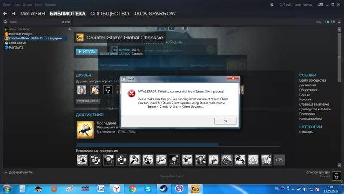344x194 pixels.
Task: Close the Error dialog with the X
Action: click(x=233, y=78)
